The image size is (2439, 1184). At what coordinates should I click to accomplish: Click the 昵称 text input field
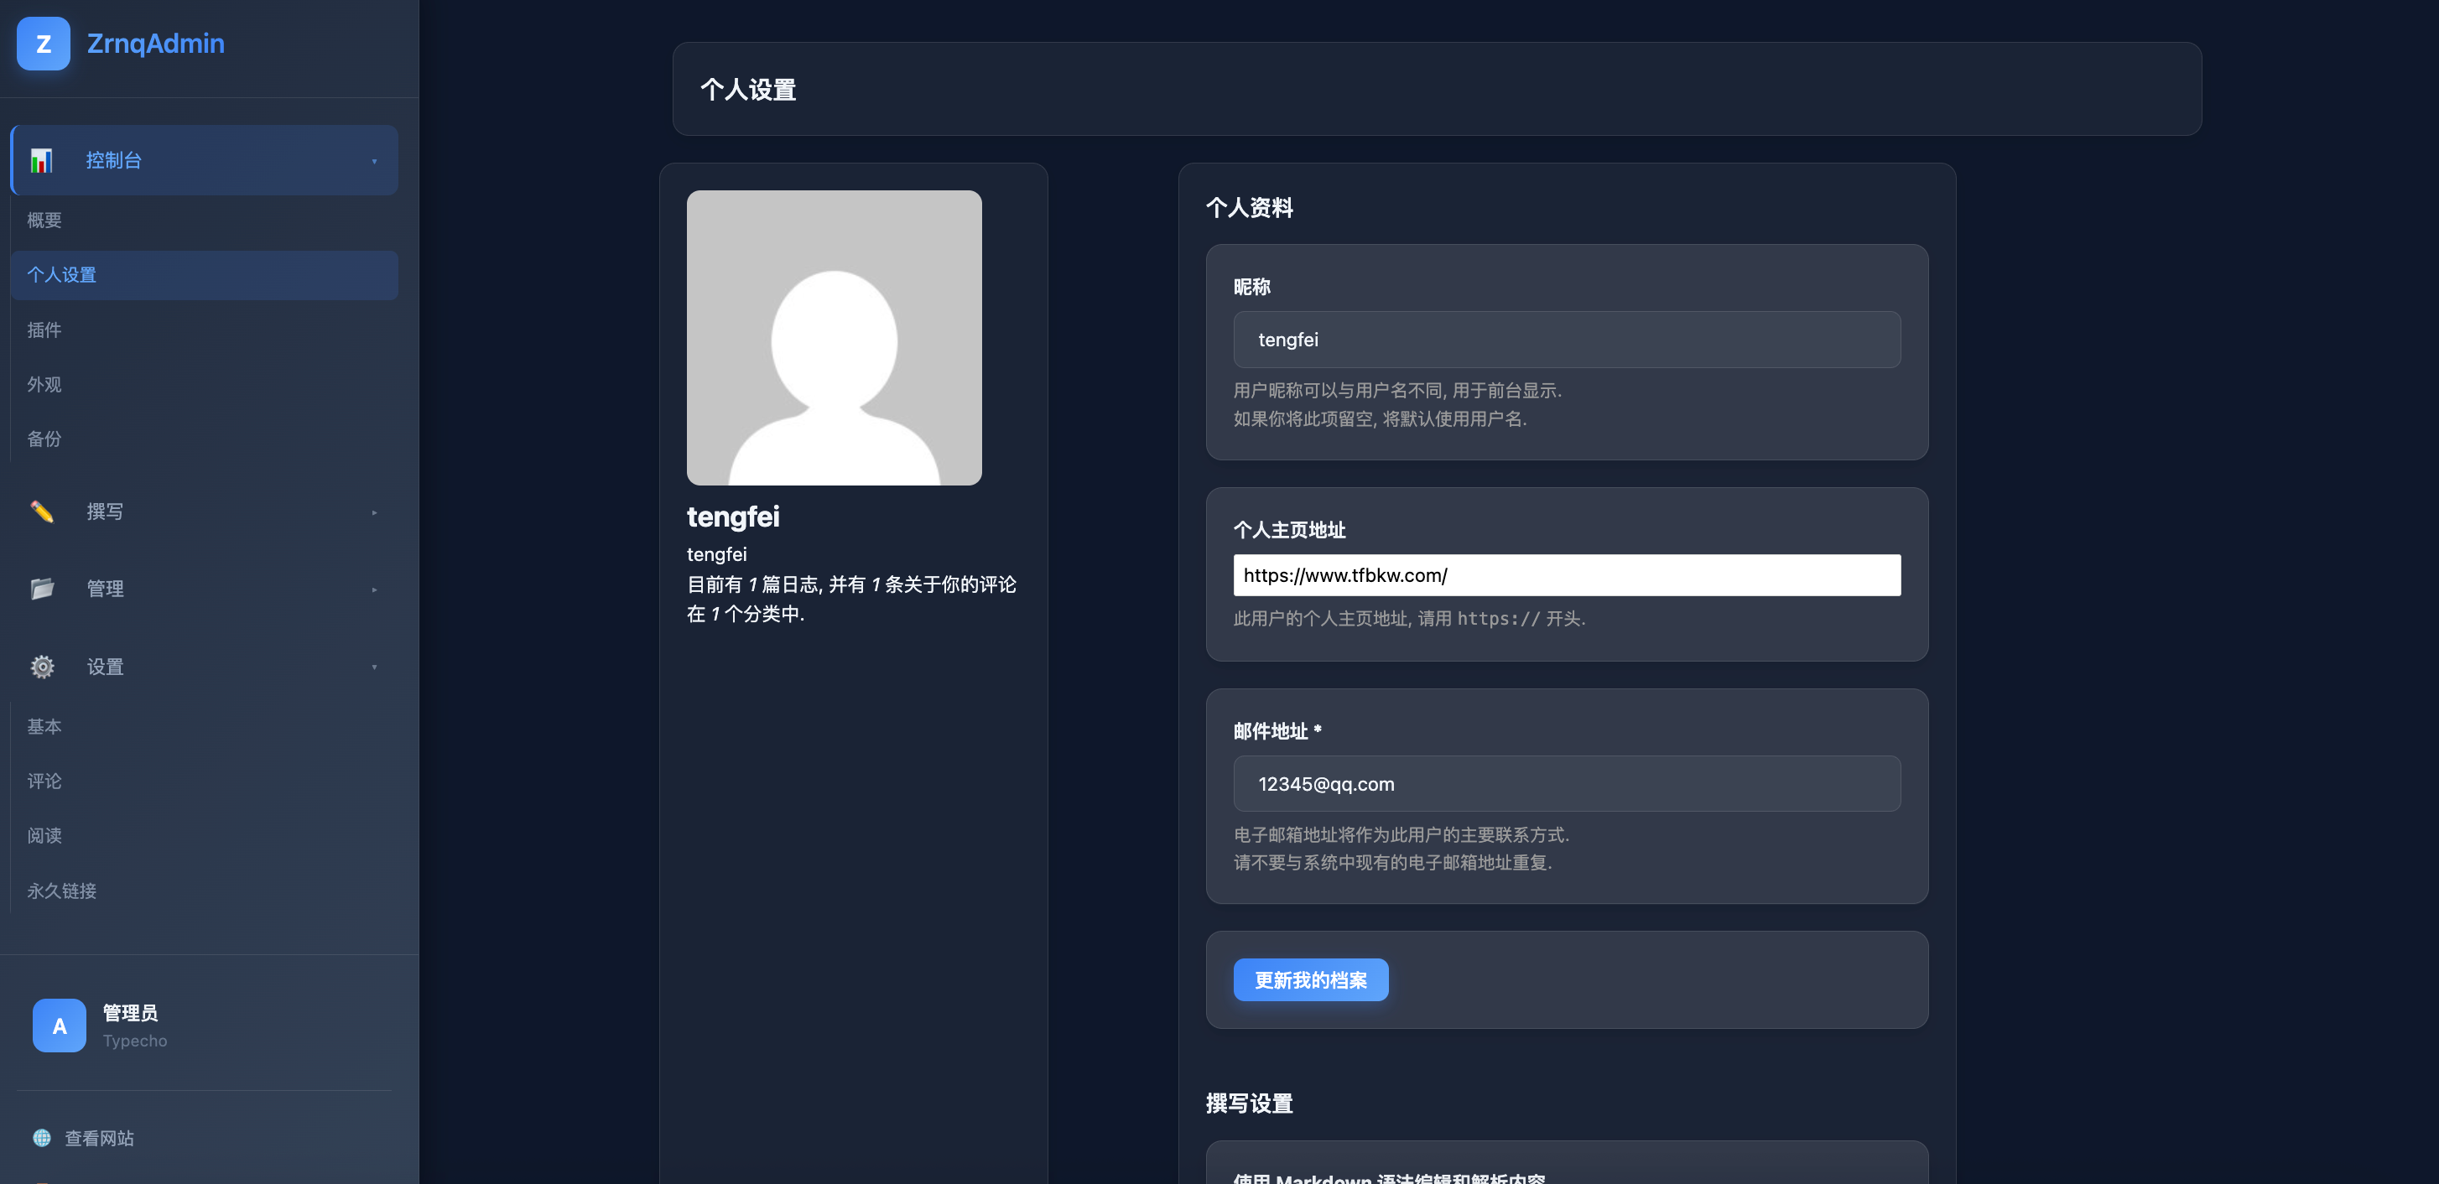coord(1566,339)
